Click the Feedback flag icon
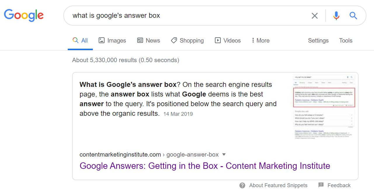The width and height of the screenshot is (374, 193). click(321, 185)
